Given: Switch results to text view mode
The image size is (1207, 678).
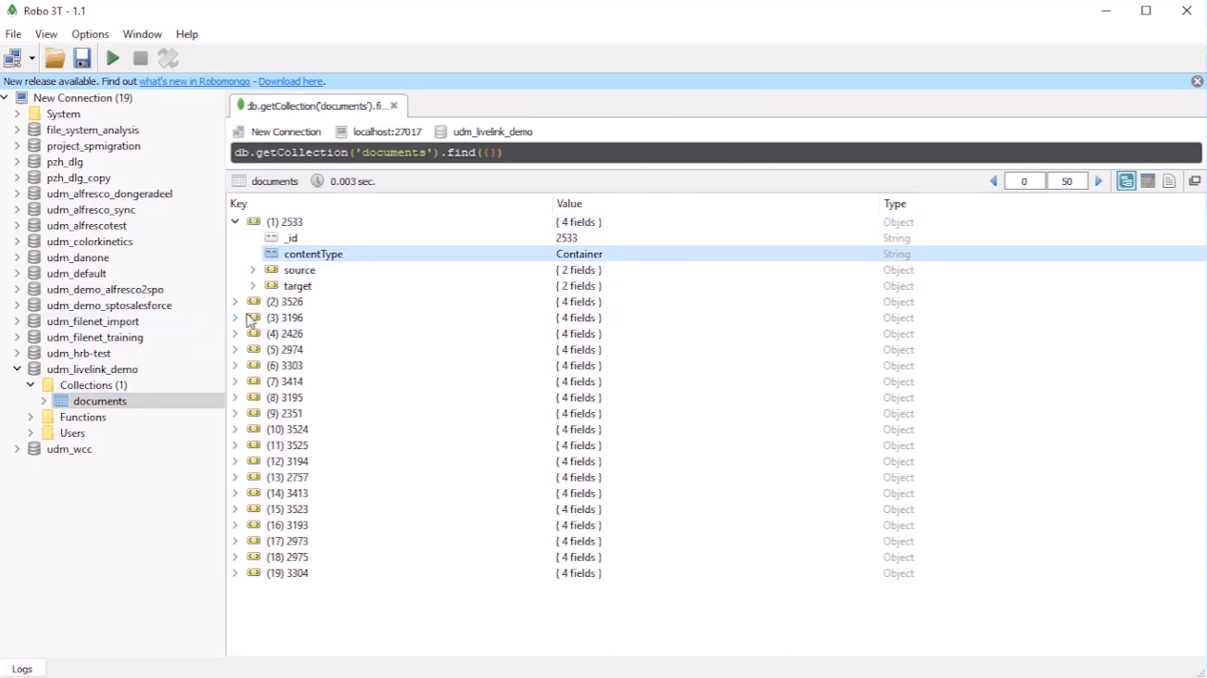Looking at the screenshot, I should click(1170, 181).
